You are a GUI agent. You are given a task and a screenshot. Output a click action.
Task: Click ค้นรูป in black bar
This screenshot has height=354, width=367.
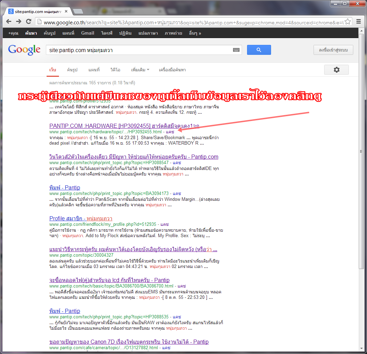[x=49, y=33]
